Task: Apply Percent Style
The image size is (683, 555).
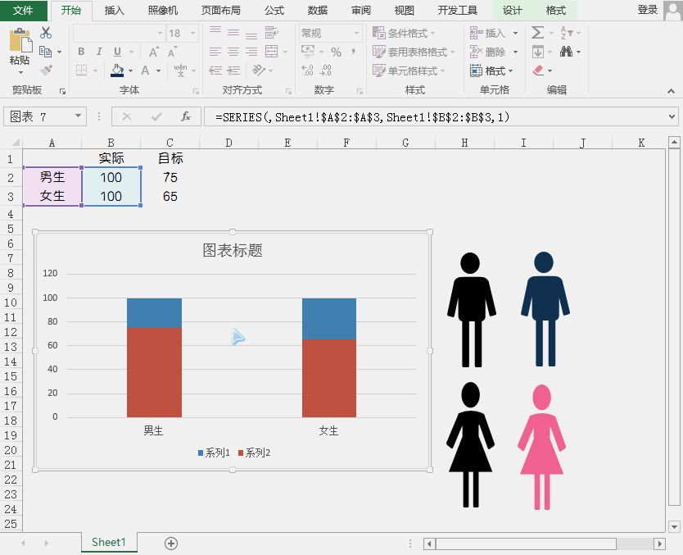Action: [x=336, y=52]
